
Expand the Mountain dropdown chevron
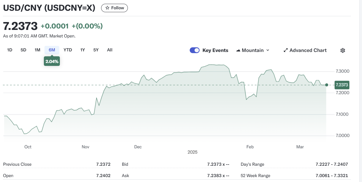click(x=268, y=50)
